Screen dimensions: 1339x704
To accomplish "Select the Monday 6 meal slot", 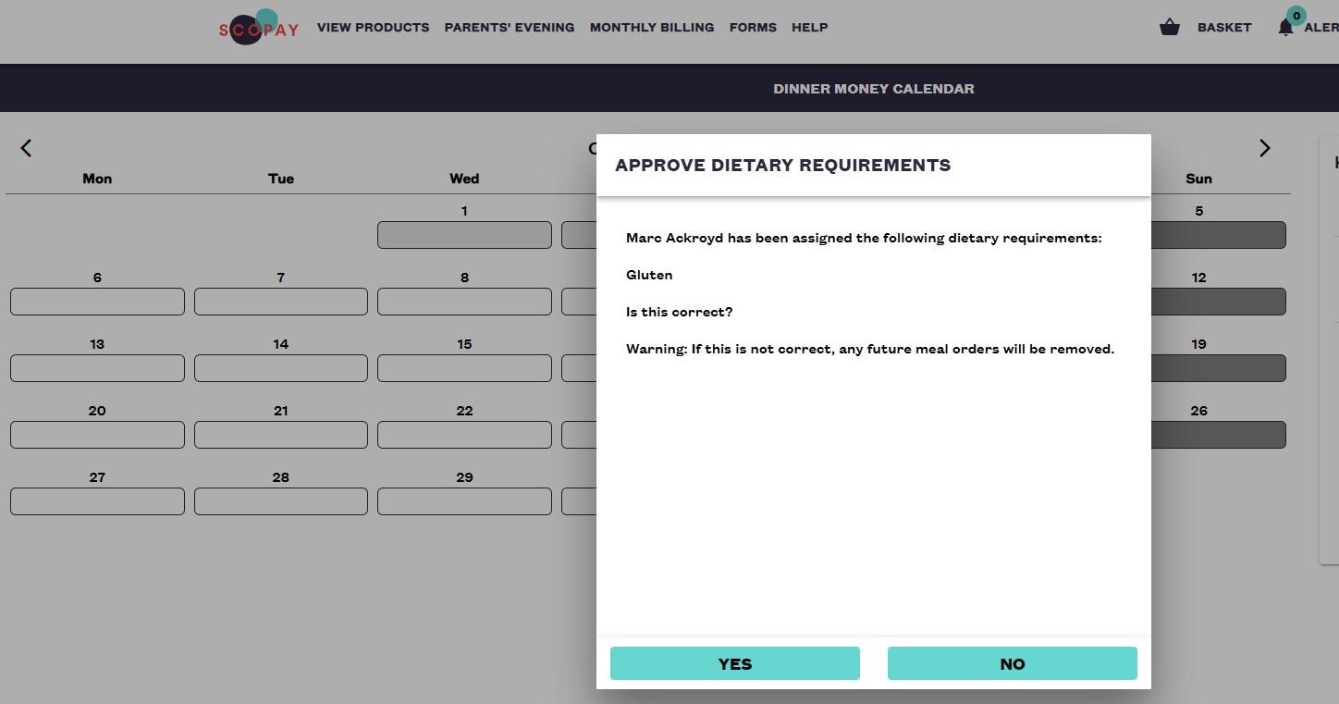I will [97, 302].
